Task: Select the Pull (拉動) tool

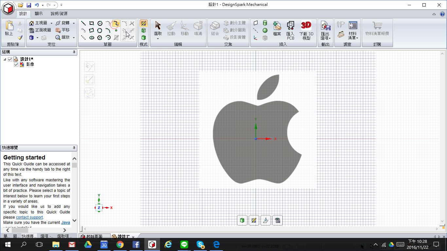Action: click(x=171, y=28)
